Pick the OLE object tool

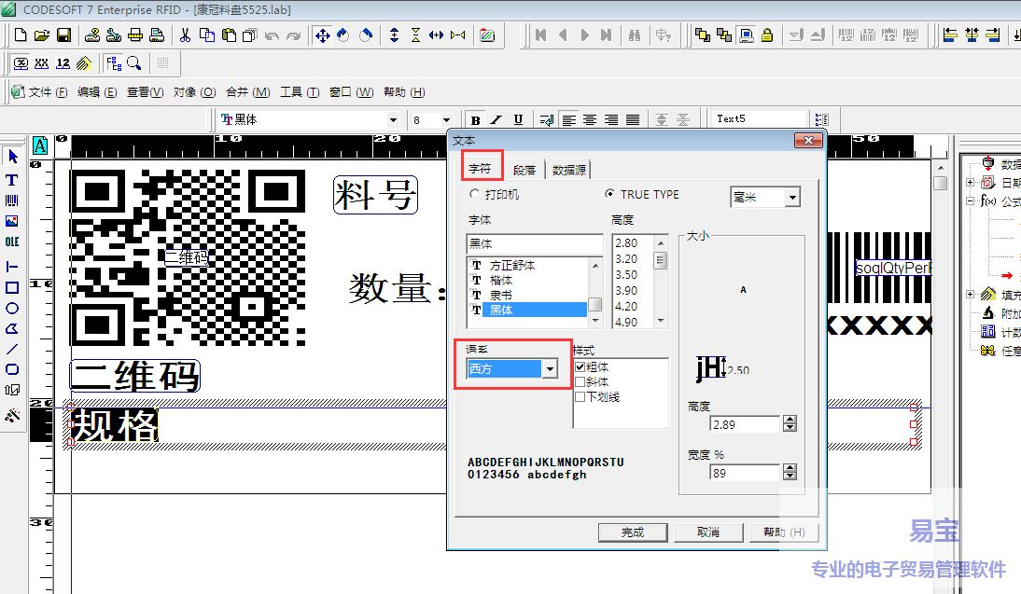tap(12, 242)
